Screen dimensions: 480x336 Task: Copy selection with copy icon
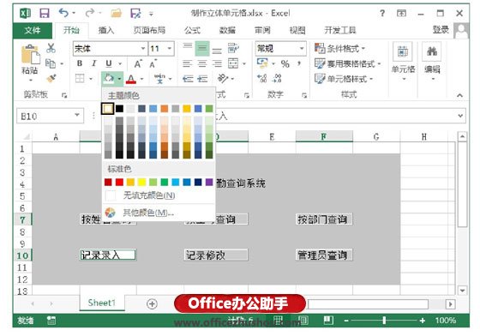[51, 63]
